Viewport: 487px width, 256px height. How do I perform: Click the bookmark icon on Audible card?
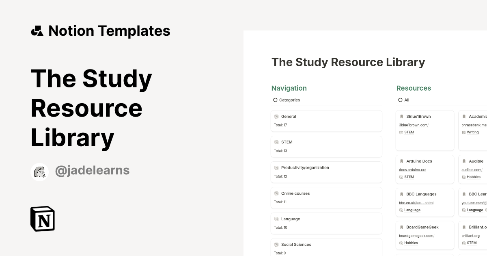pos(464,161)
